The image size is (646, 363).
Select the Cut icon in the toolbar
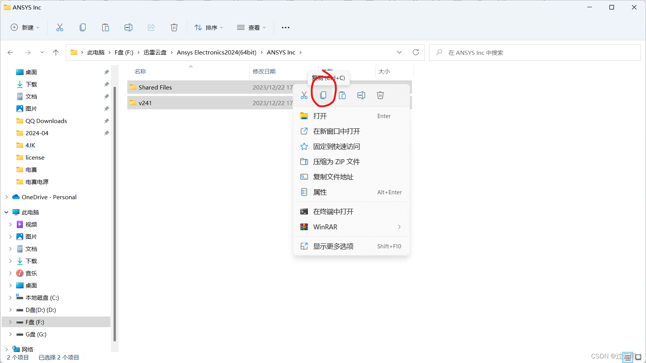(59, 27)
